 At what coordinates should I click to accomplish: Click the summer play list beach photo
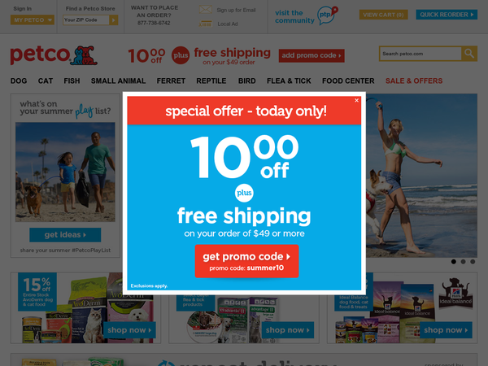[65, 172]
